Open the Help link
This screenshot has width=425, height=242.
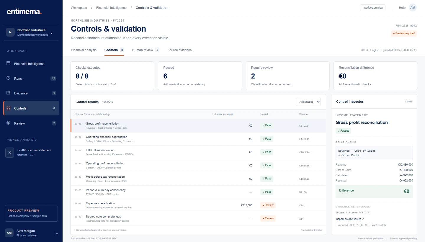click(402, 8)
